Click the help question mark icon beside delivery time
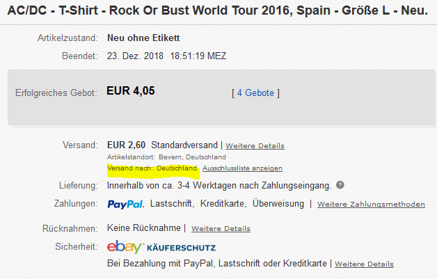 (x=340, y=185)
